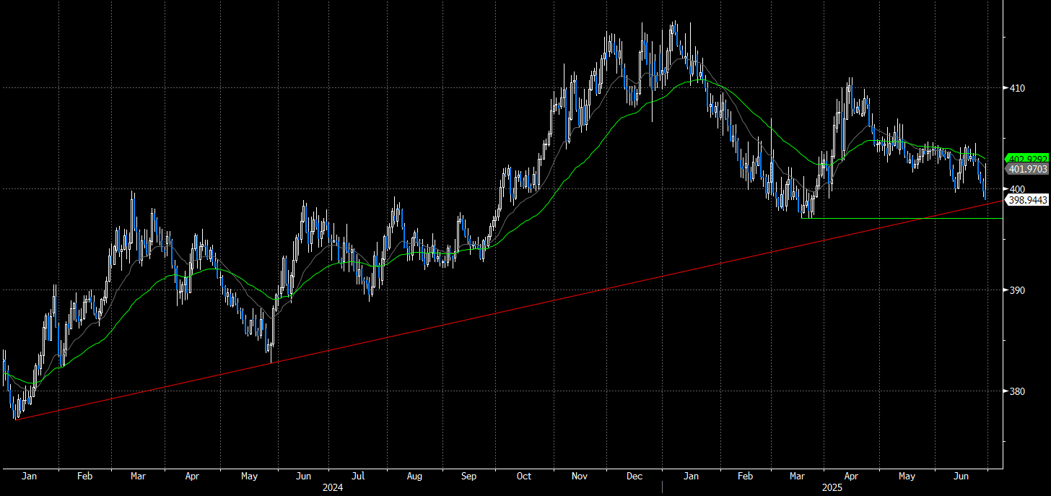Click the 2024 year label
The width and height of the screenshot is (1051, 496).
[x=333, y=488]
